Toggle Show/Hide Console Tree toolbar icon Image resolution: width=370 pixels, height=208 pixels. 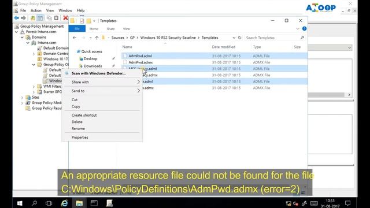[x=40, y=18]
